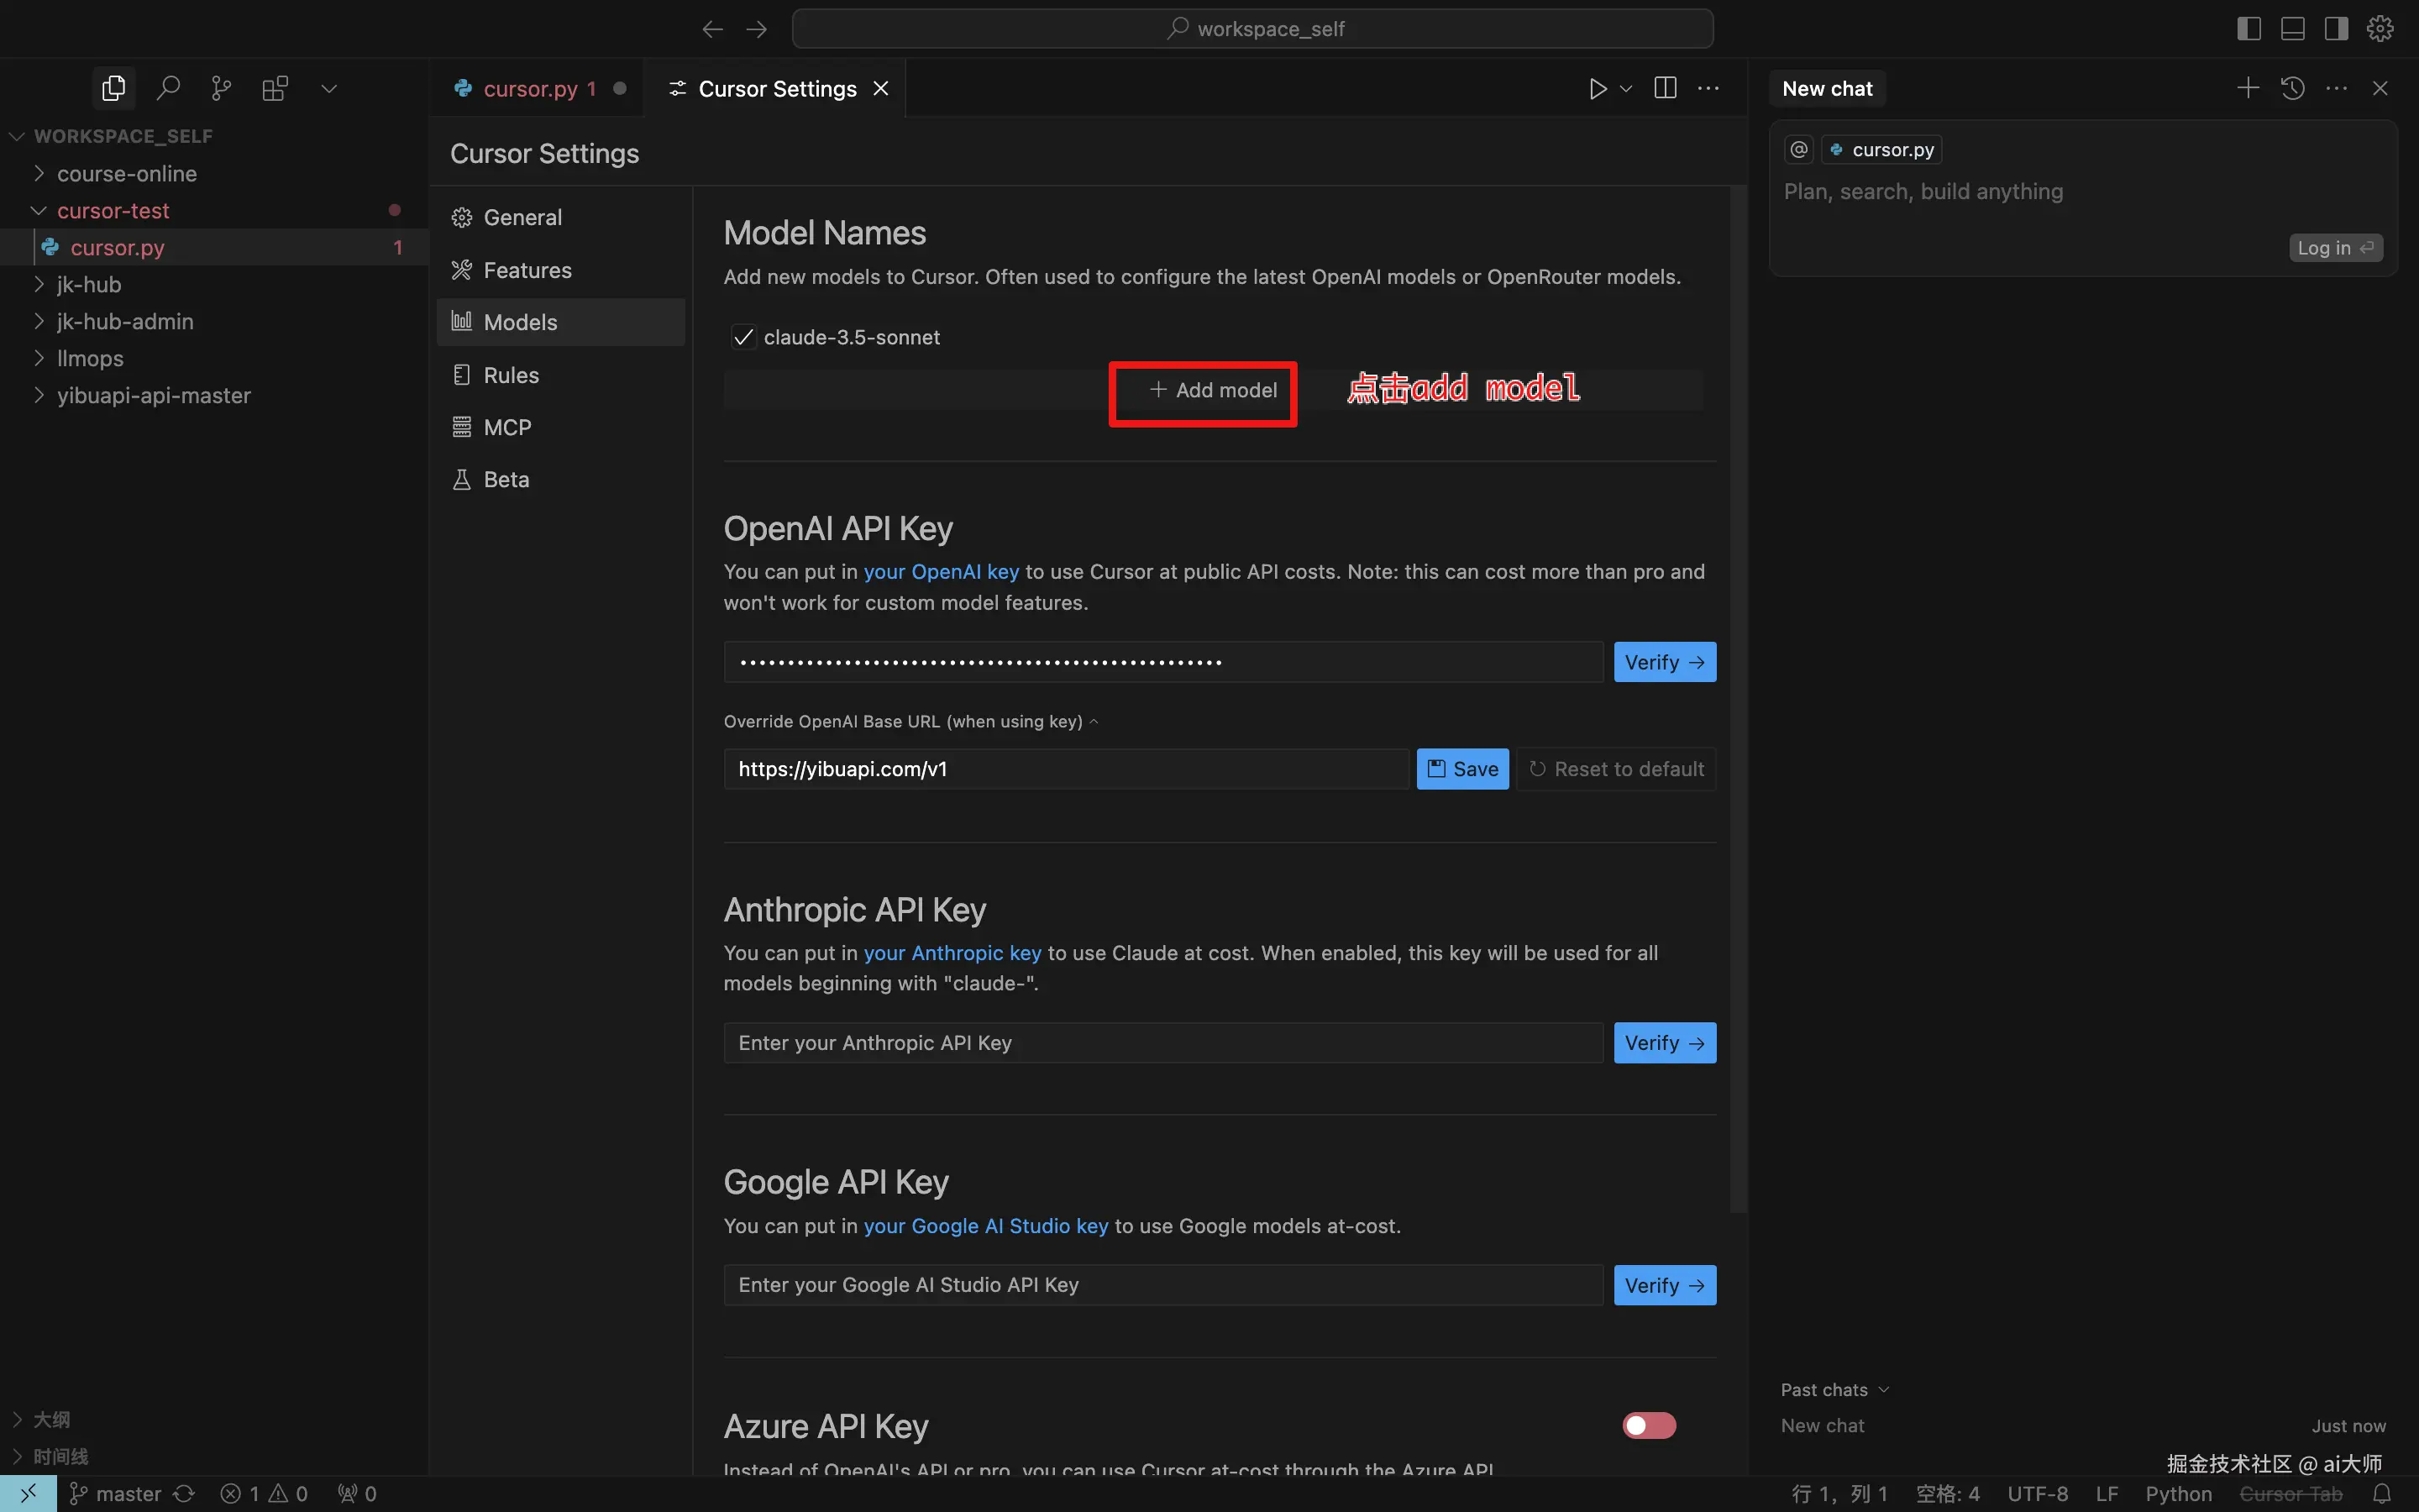
Task: Open the settings gear in the title bar
Action: click(x=2380, y=29)
